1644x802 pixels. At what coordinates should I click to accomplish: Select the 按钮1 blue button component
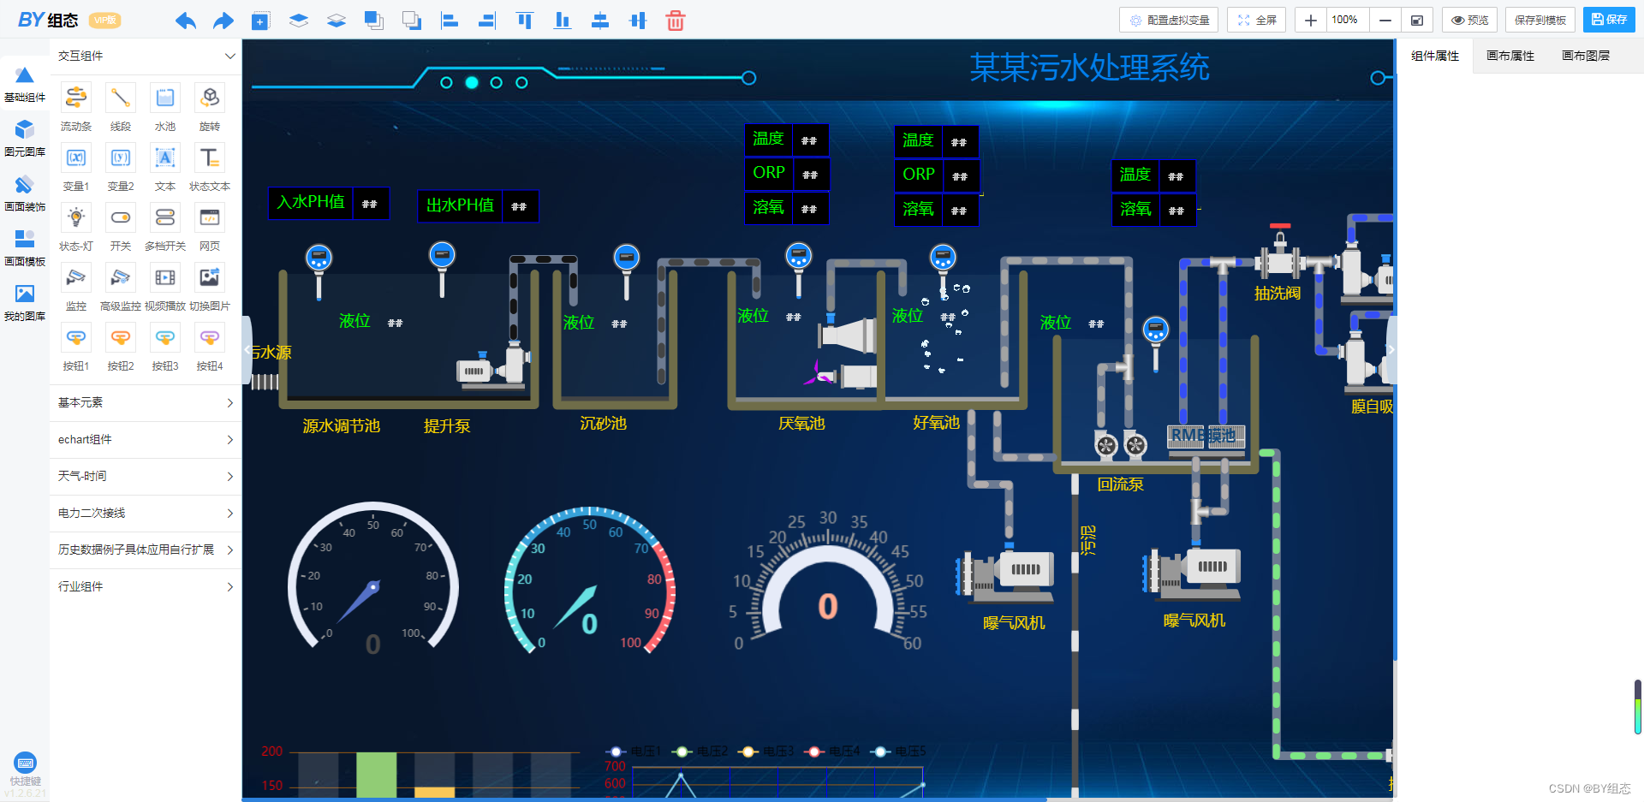[76, 337]
